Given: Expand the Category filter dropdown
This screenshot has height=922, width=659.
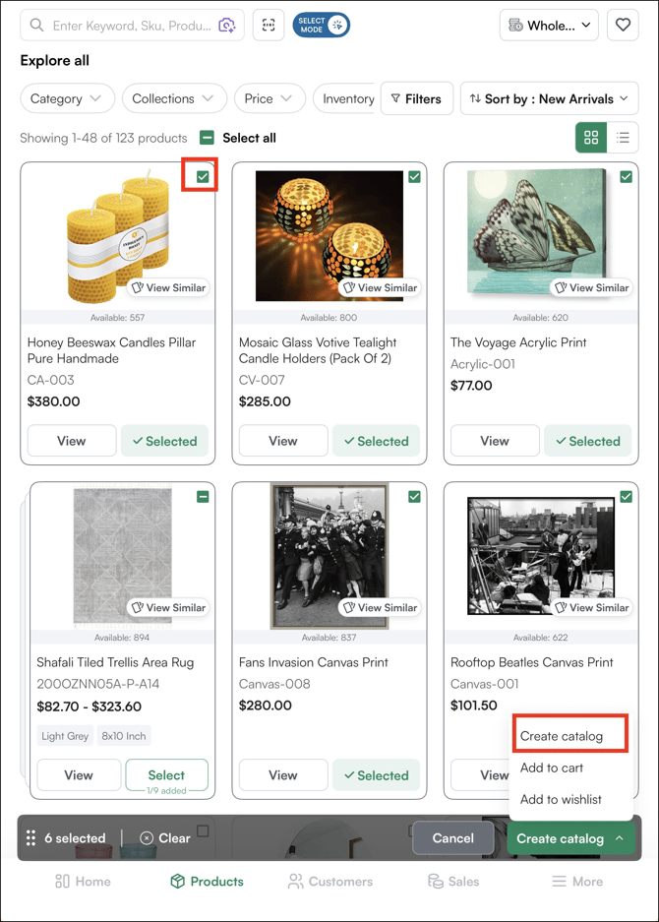Looking at the screenshot, I should pos(67,99).
